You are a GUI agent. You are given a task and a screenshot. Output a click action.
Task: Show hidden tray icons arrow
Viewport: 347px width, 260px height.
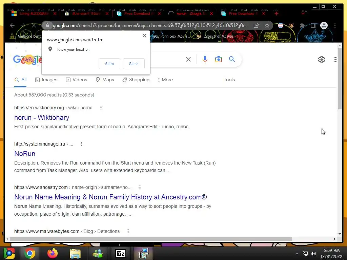click(297, 254)
